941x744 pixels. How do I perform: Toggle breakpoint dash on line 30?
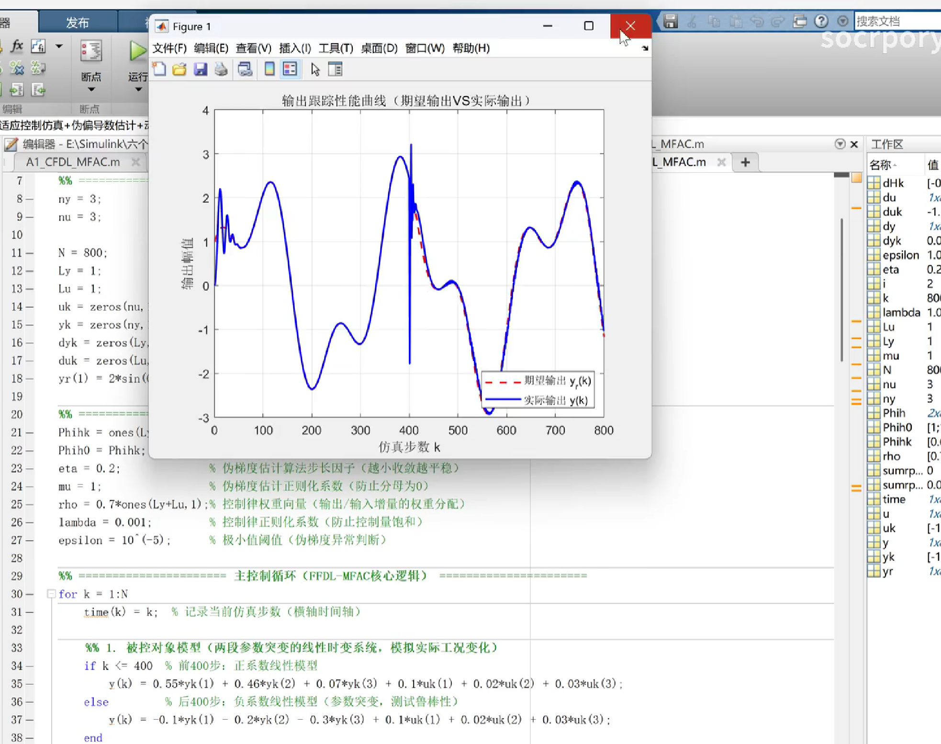click(x=30, y=594)
